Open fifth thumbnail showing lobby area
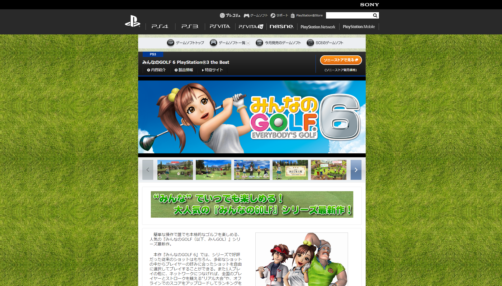This screenshot has width=502, height=286. click(x=329, y=170)
